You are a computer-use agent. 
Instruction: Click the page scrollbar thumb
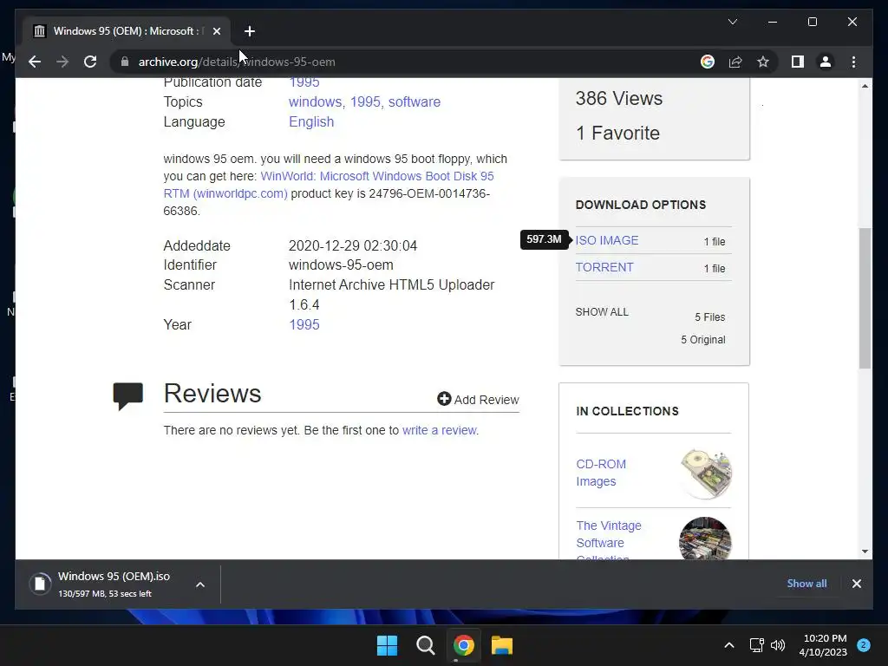click(x=865, y=298)
